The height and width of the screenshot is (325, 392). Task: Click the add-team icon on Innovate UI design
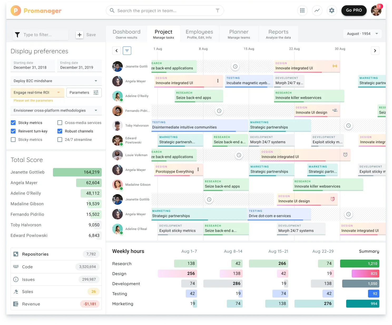tap(335, 111)
